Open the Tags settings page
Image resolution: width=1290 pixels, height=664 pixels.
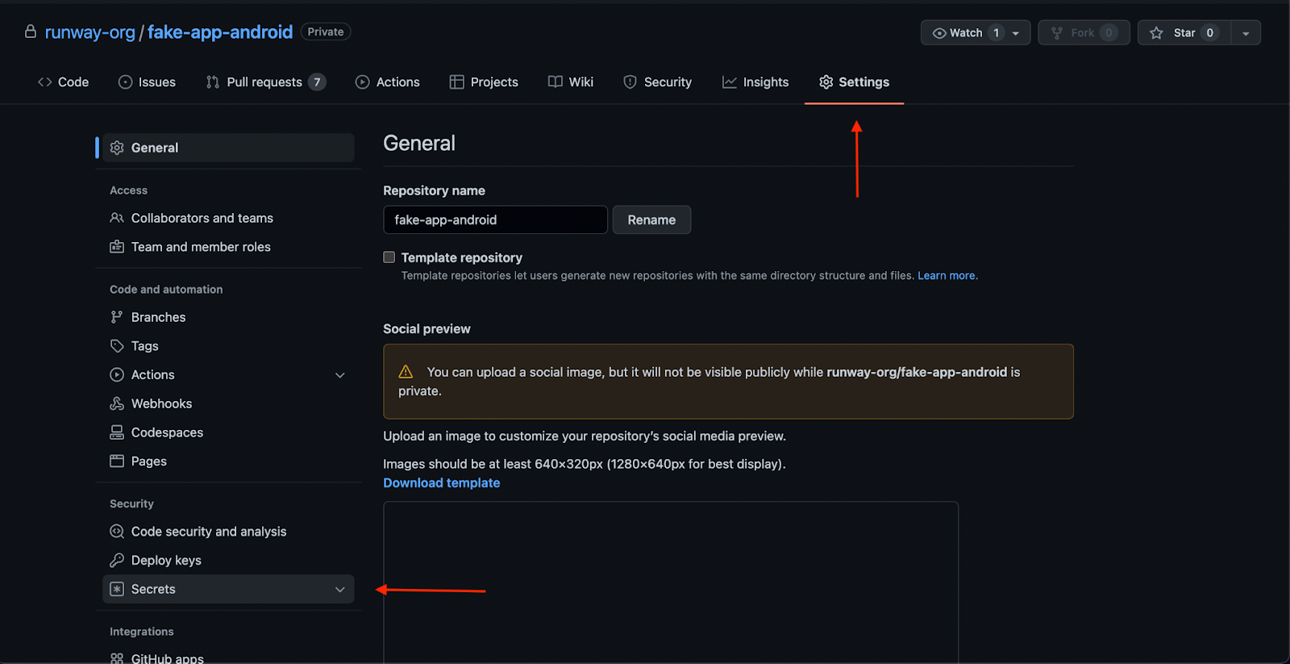pyautogui.click(x=228, y=346)
